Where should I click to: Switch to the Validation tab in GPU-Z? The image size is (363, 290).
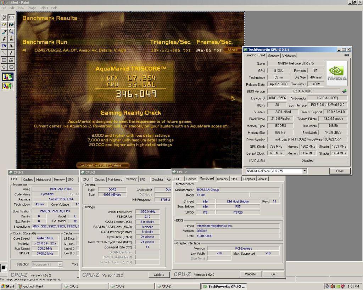click(x=289, y=56)
